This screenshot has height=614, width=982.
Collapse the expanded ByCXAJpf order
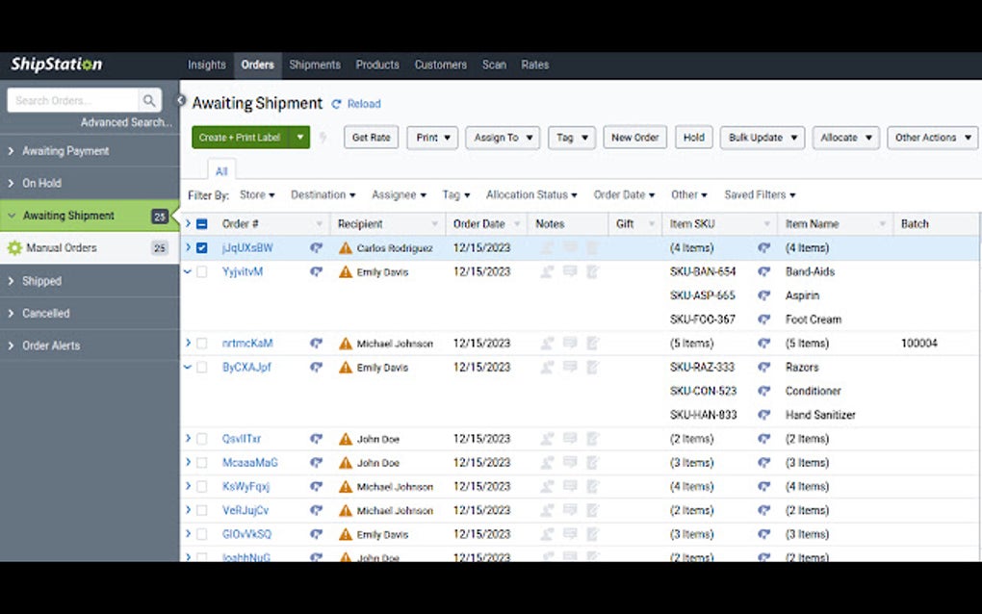(x=188, y=367)
